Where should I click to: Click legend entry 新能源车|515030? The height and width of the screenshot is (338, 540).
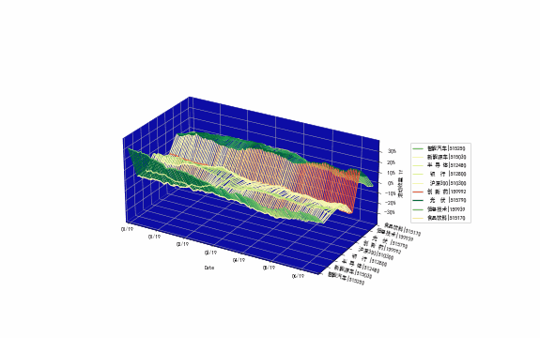(x=440, y=157)
